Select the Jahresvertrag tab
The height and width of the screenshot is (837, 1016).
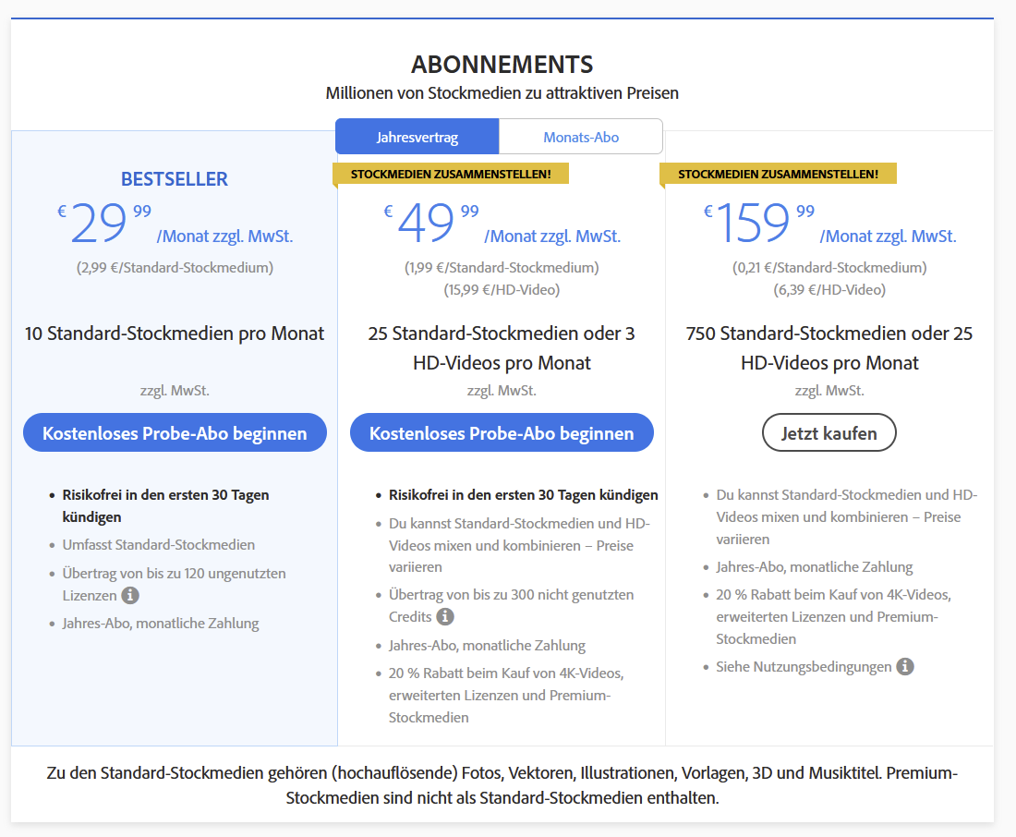tap(417, 136)
